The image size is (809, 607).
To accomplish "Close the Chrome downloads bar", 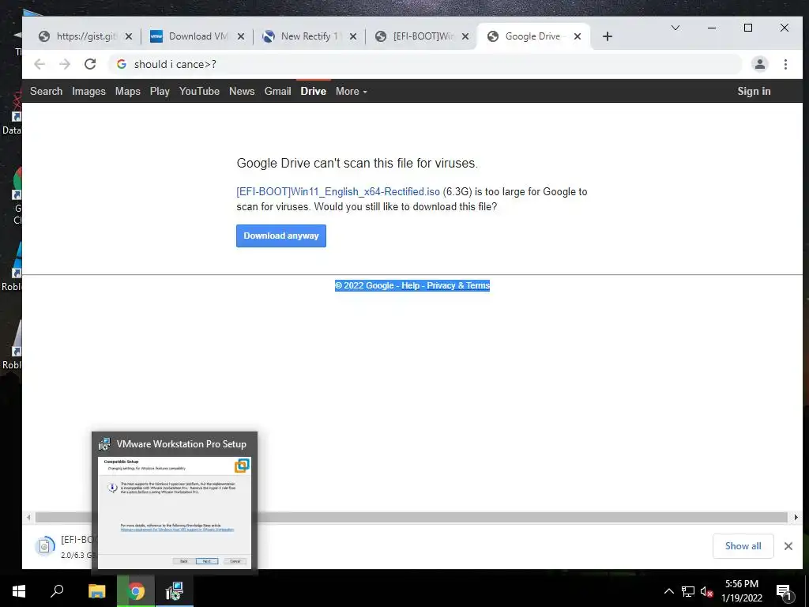I will tap(788, 546).
